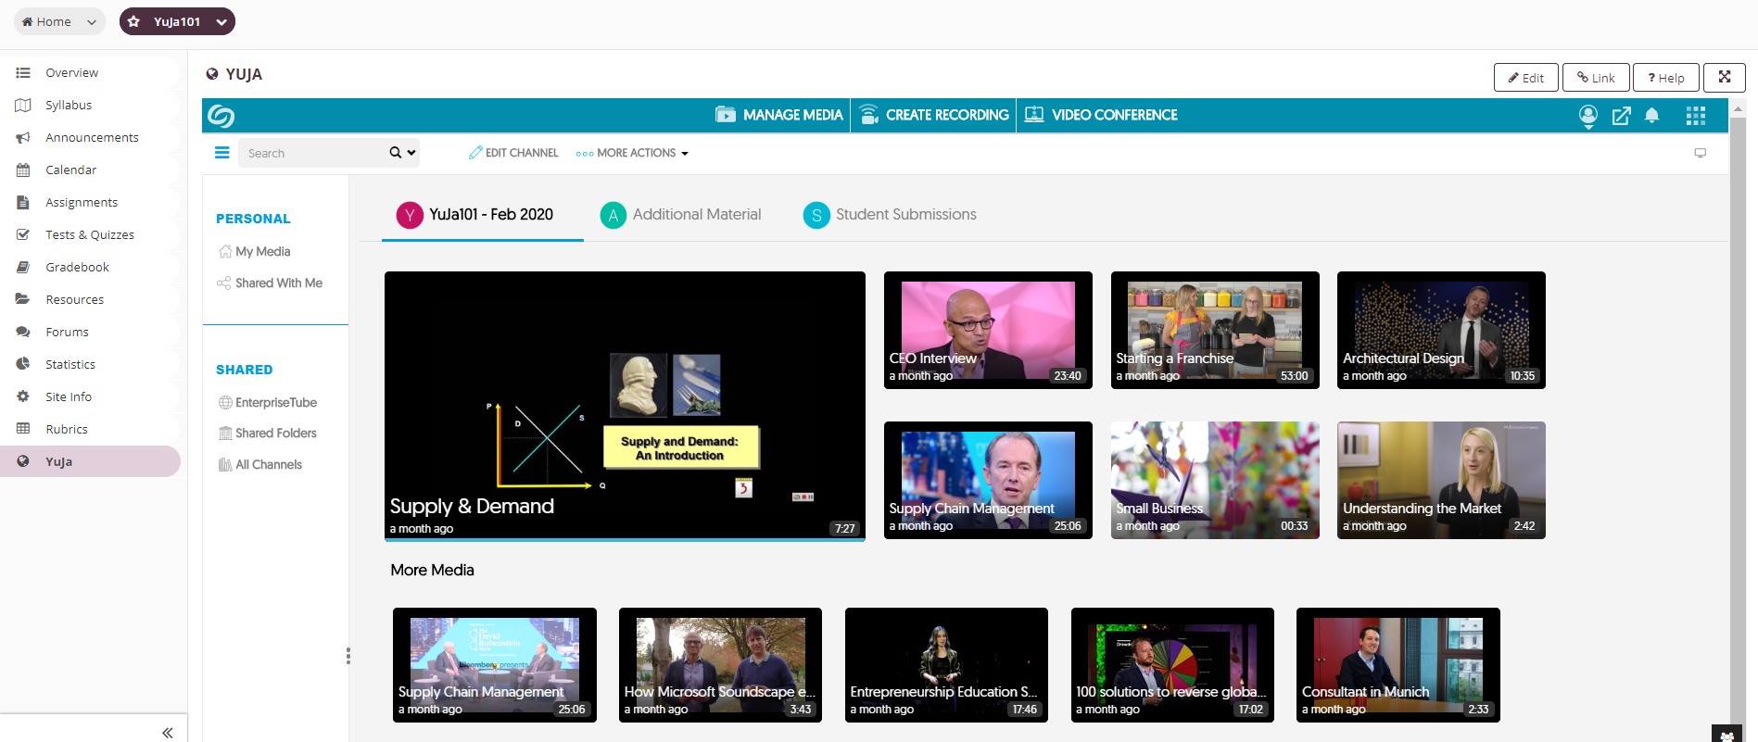
Task: Toggle the hamburger menu next to Search
Action: 222,153
